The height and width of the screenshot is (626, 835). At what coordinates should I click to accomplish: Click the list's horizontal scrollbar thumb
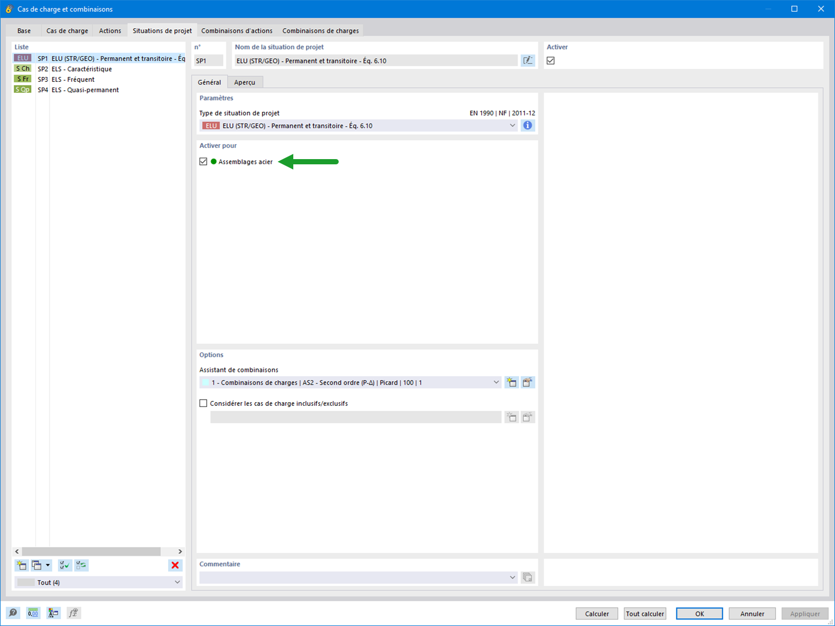coord(91,551)
